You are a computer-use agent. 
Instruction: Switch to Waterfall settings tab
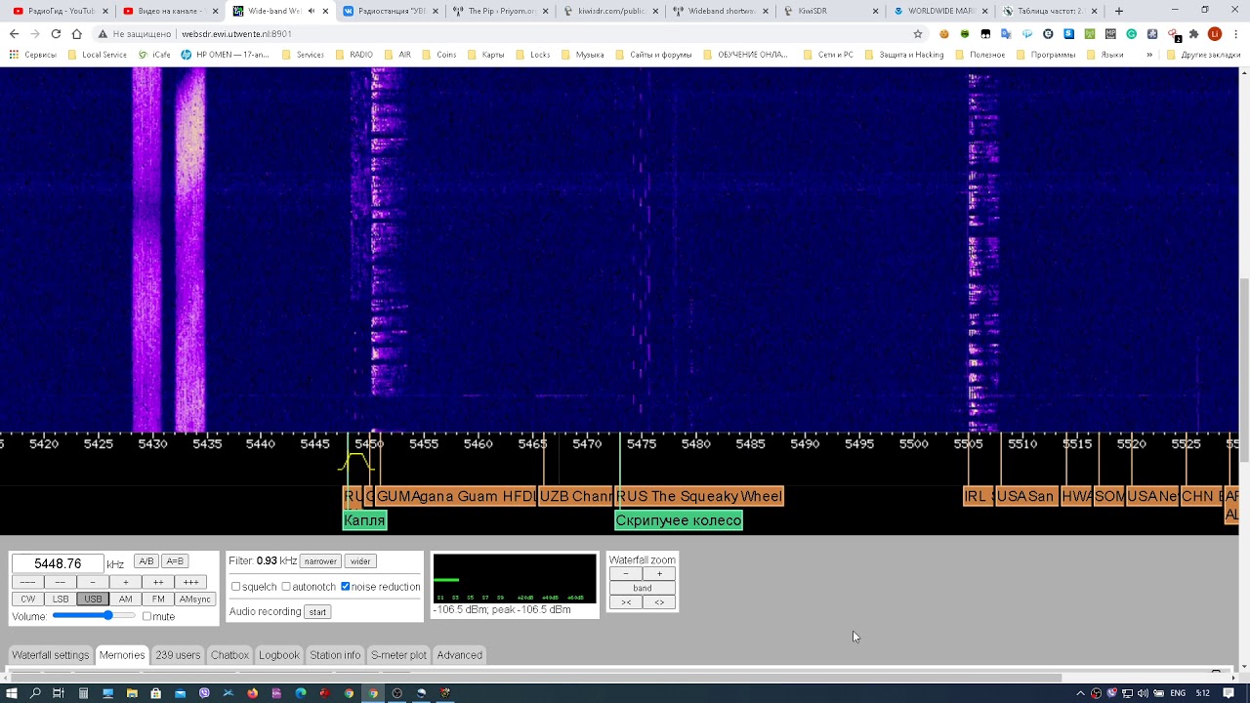click(51, 655)
